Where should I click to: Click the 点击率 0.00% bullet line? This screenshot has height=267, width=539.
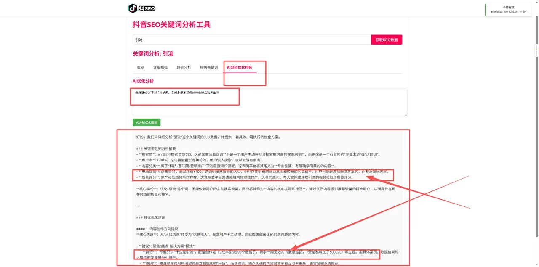[200, 160]
